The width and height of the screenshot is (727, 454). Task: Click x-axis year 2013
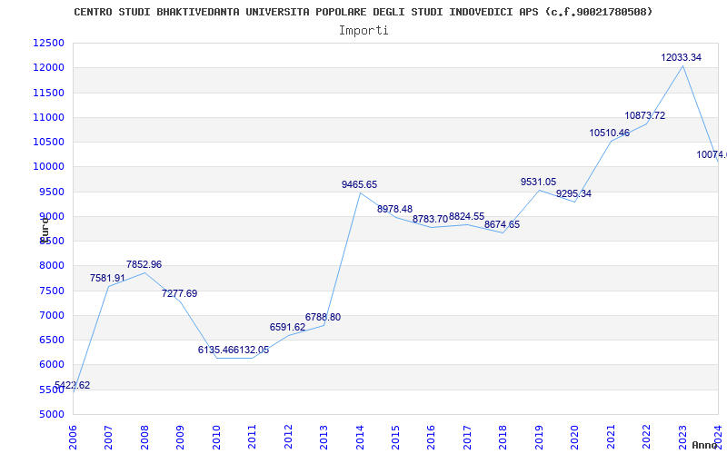click(324, 437)
